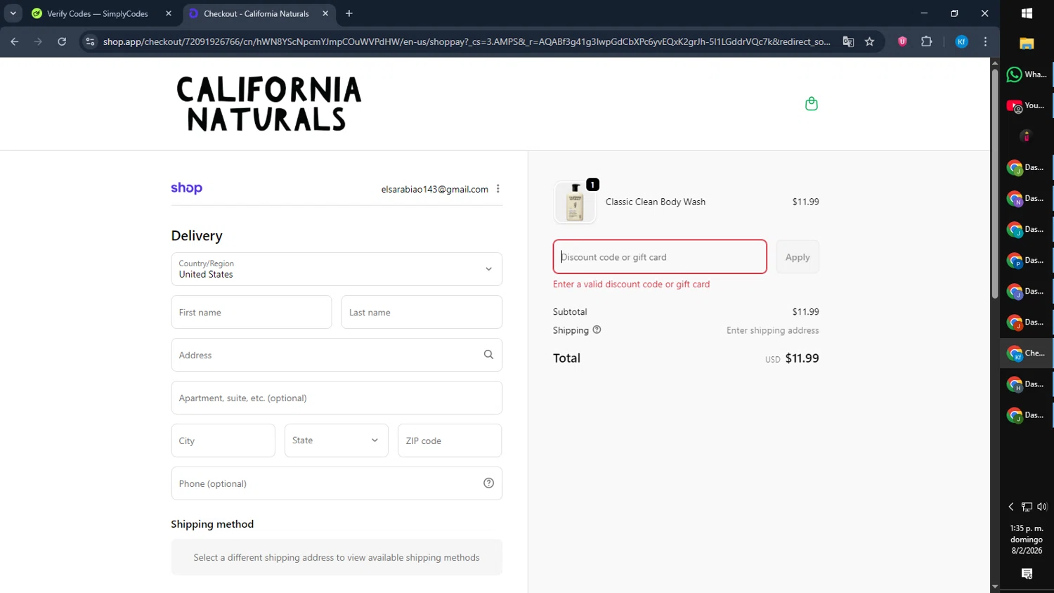Image resolution: width=1054 pixels, height=593 pixels.
Task: Click the elsarabiao143@gmail.com email text
Action: point(434,189)
